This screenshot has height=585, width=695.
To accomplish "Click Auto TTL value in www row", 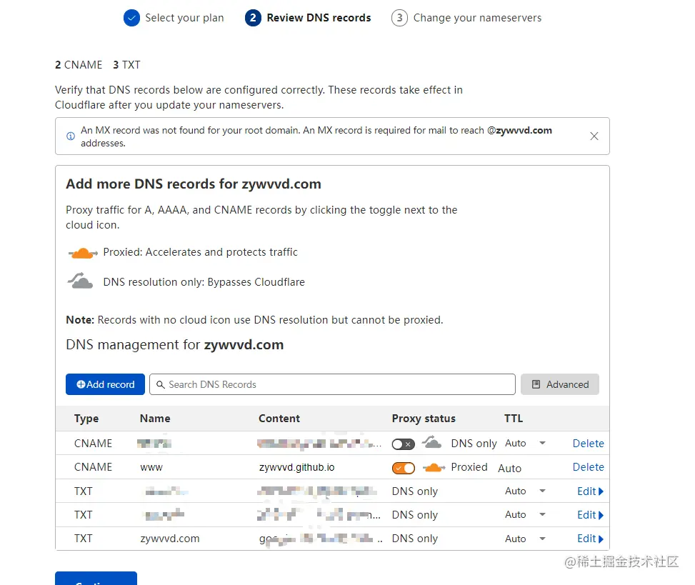I will [x=510, y=469].
